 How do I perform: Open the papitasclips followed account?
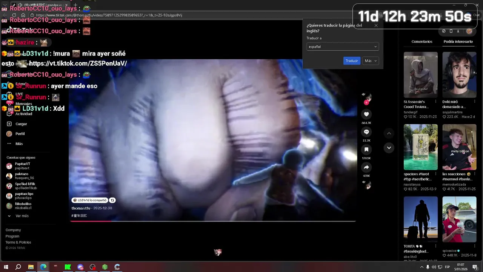[x=20, y=196]
